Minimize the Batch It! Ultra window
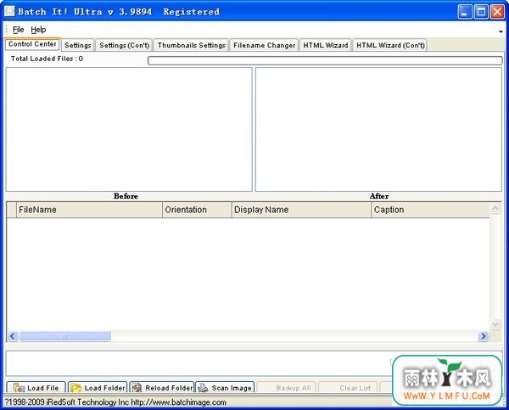509x410 pixels. pos(465,12)
